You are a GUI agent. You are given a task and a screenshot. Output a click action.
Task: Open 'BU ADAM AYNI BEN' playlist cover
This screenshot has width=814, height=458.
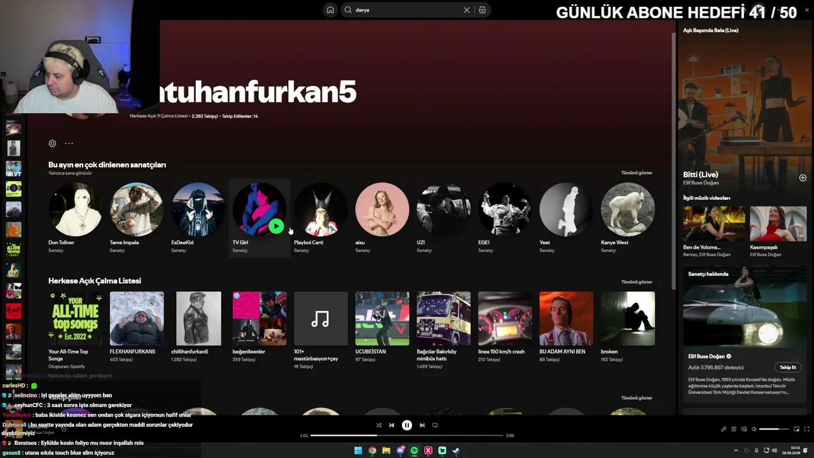click(x=566, y=319)
